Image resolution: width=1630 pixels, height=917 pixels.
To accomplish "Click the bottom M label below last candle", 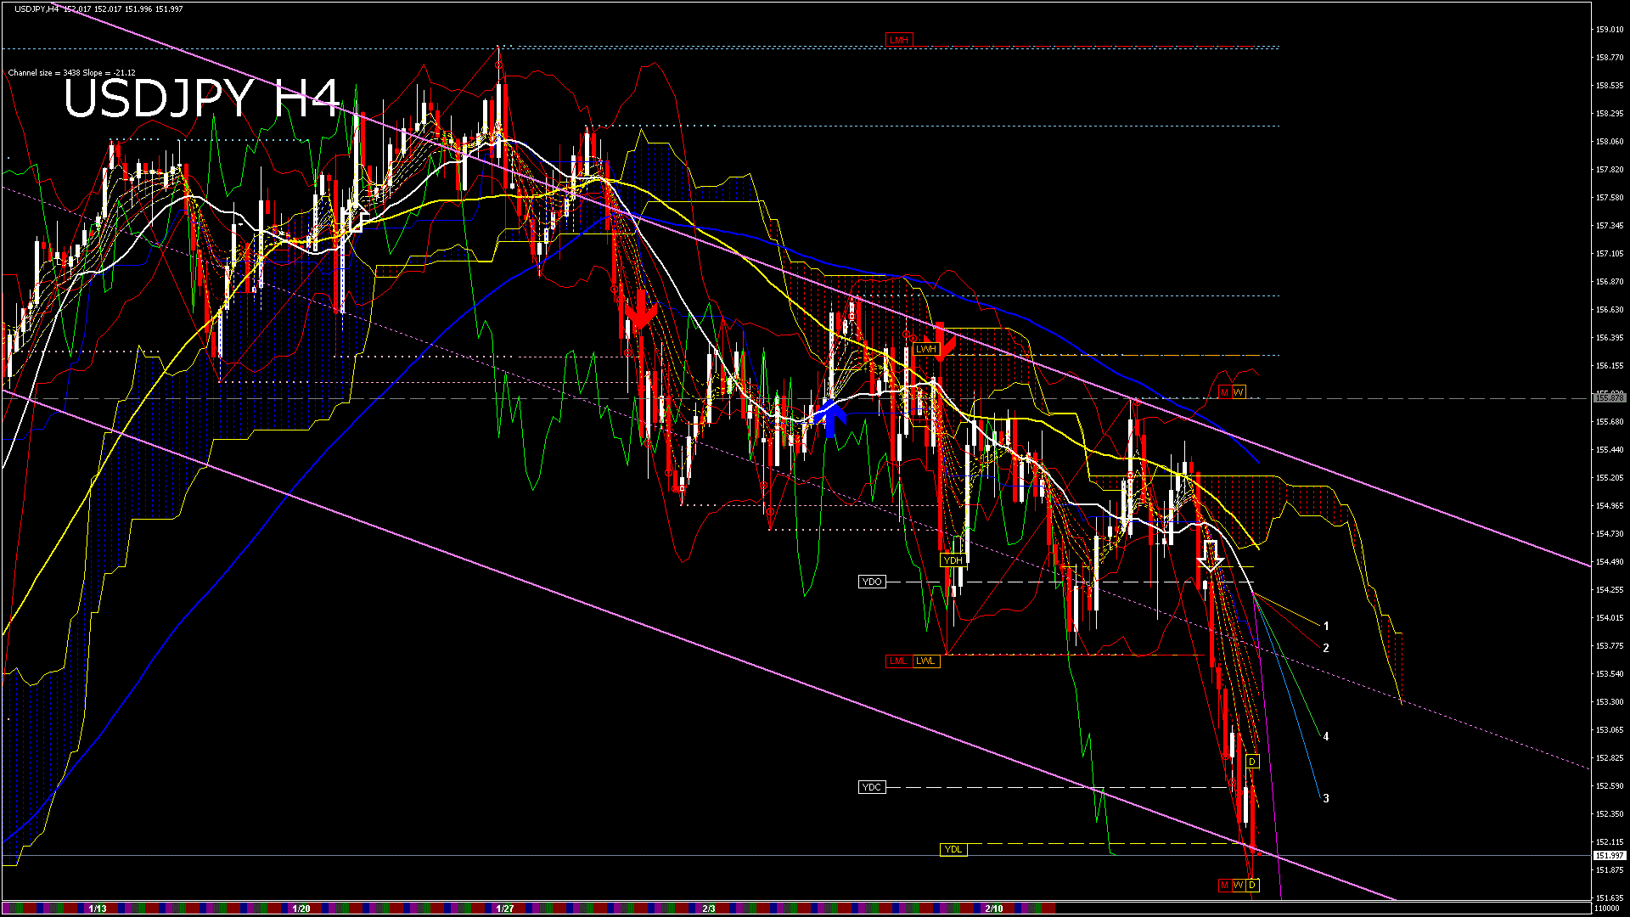I will click(x=1224, y=886).
